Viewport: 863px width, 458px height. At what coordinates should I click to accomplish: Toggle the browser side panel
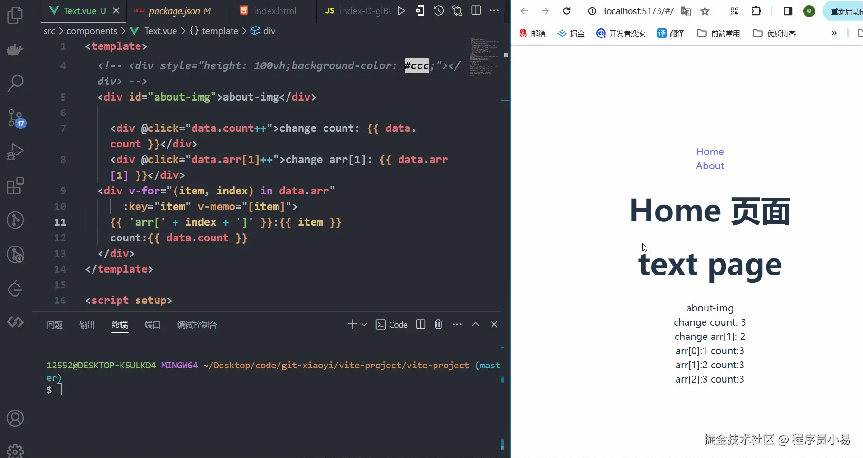click(788, 11)
